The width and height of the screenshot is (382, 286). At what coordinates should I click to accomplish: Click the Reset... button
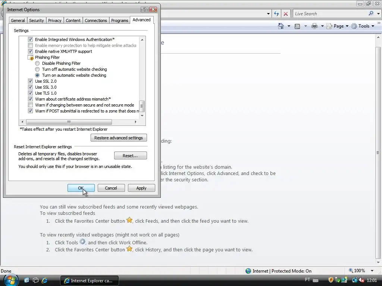tap(130, 156)
